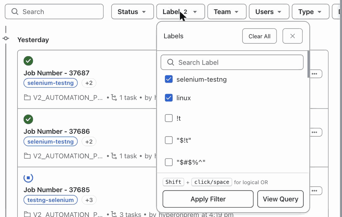Click the 'click/space' key hint badge
Viewport: 342px width, 217px height.
click(212, 182)
